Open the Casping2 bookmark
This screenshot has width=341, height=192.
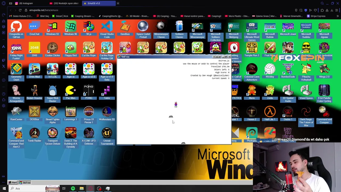coord(214,16)
